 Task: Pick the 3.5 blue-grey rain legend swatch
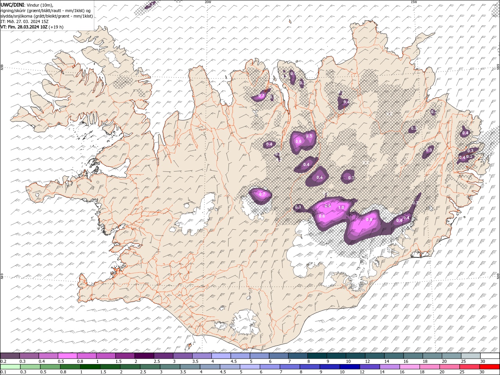[190, 366]
